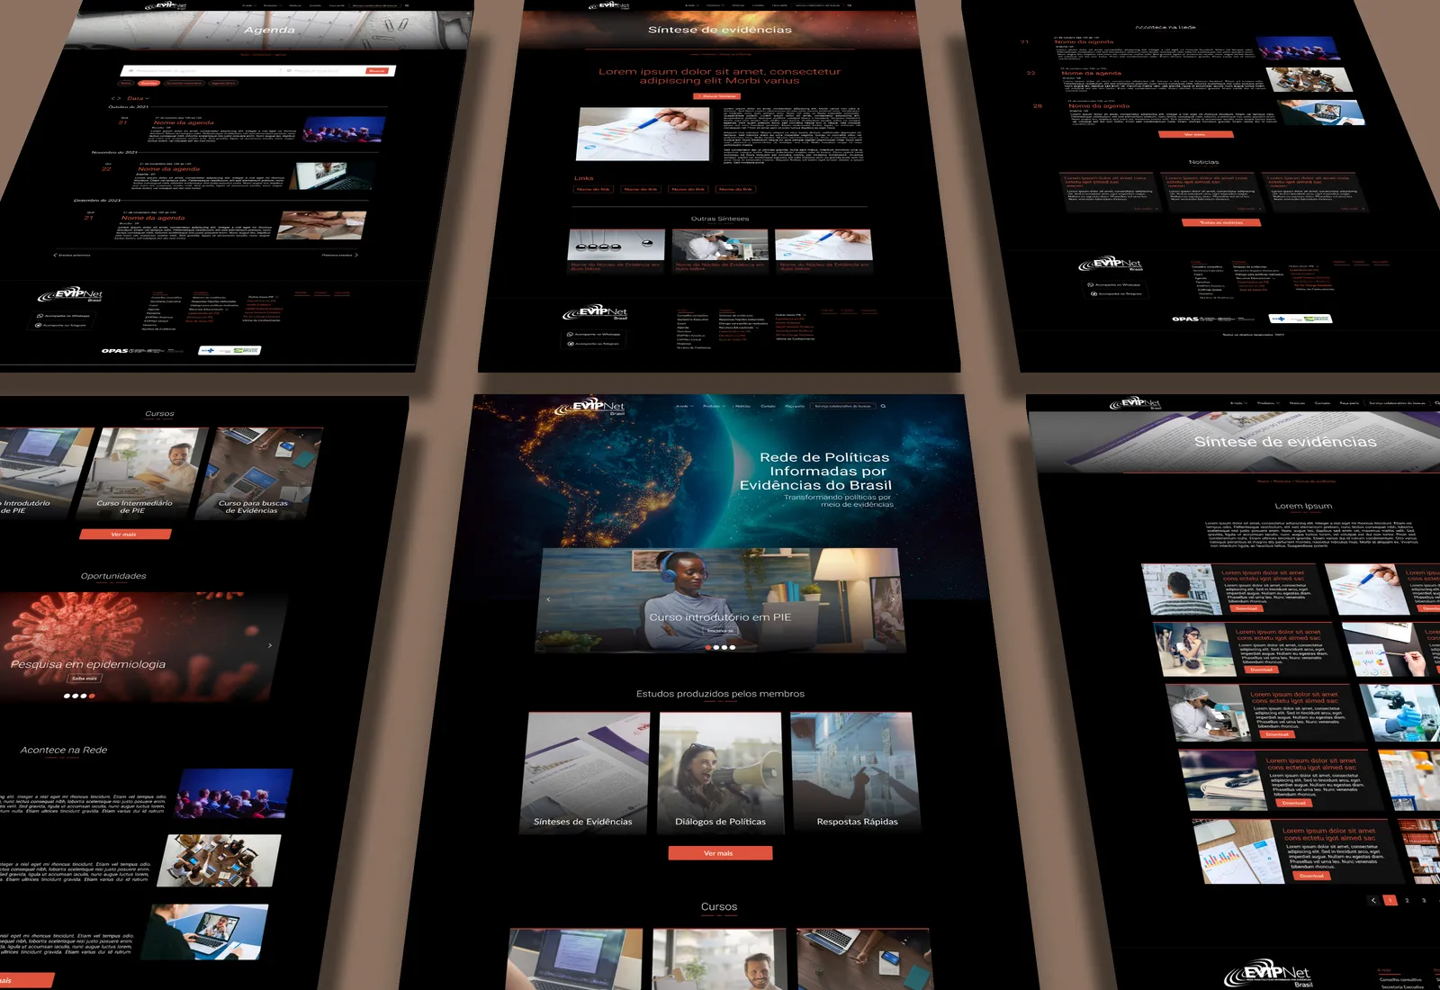The width and height of the screenshot is (1440, 990).
Task: Select the first filter chip on the Agenda page
Action: coord(126,83)
